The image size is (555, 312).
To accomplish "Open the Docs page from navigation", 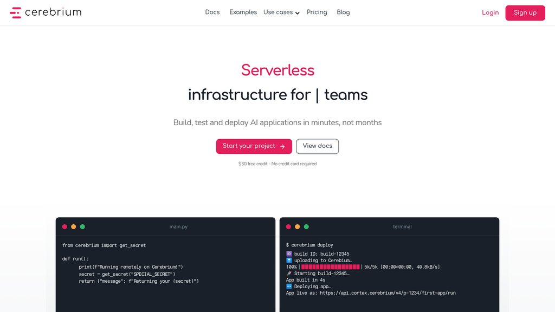I will 212,12.
